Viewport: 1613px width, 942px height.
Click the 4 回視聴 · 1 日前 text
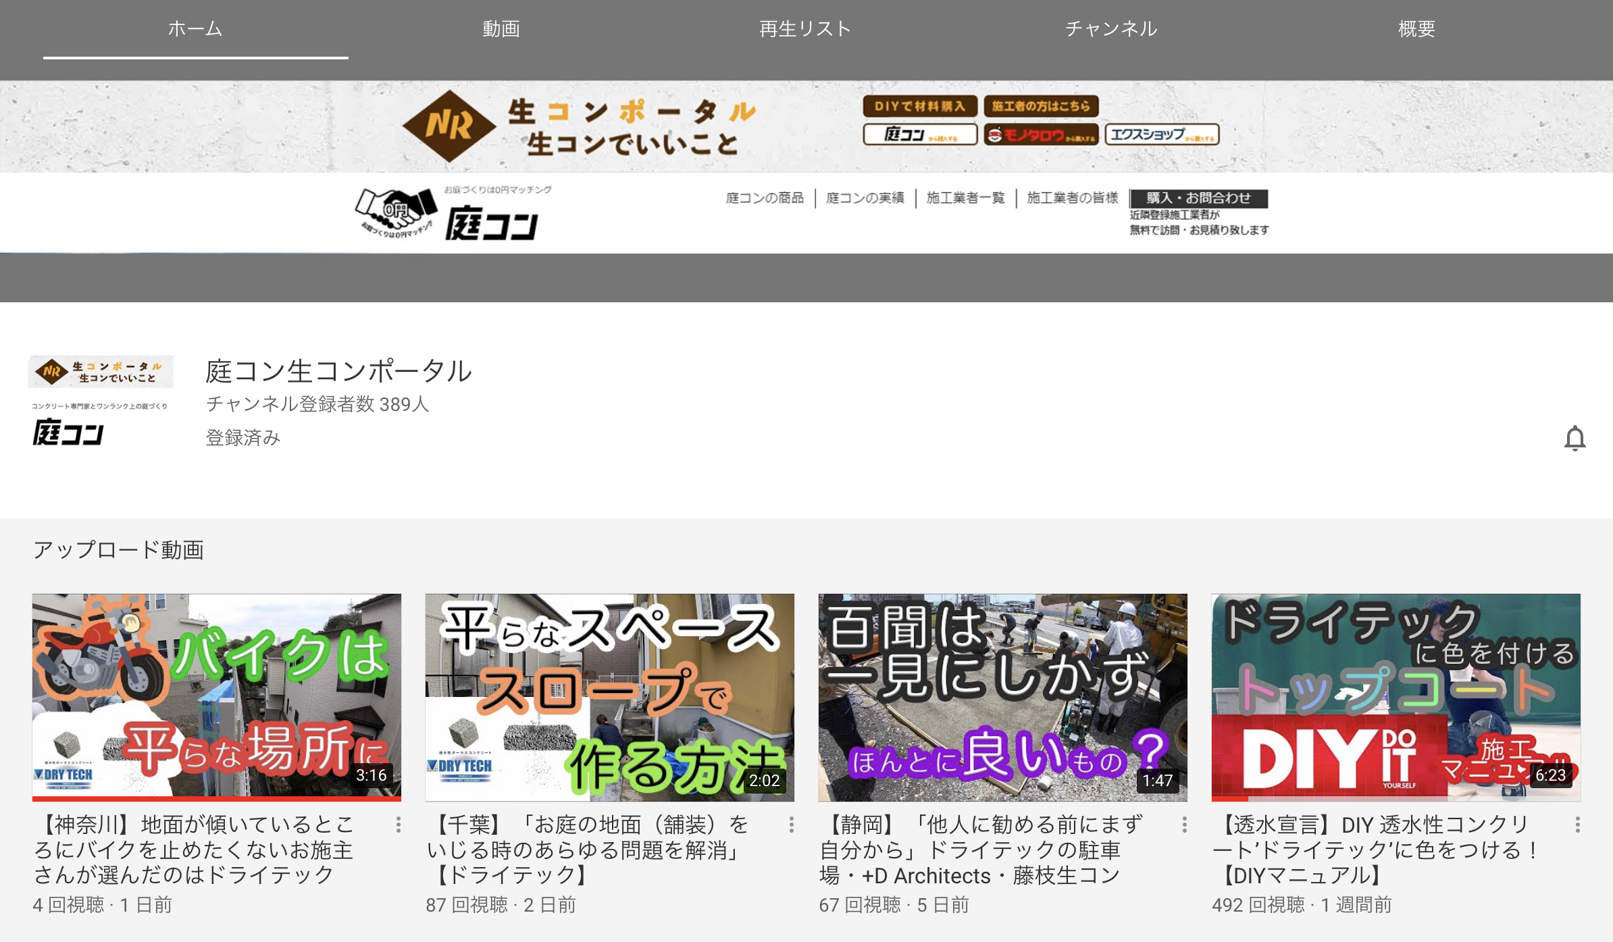tap(103, 905)
